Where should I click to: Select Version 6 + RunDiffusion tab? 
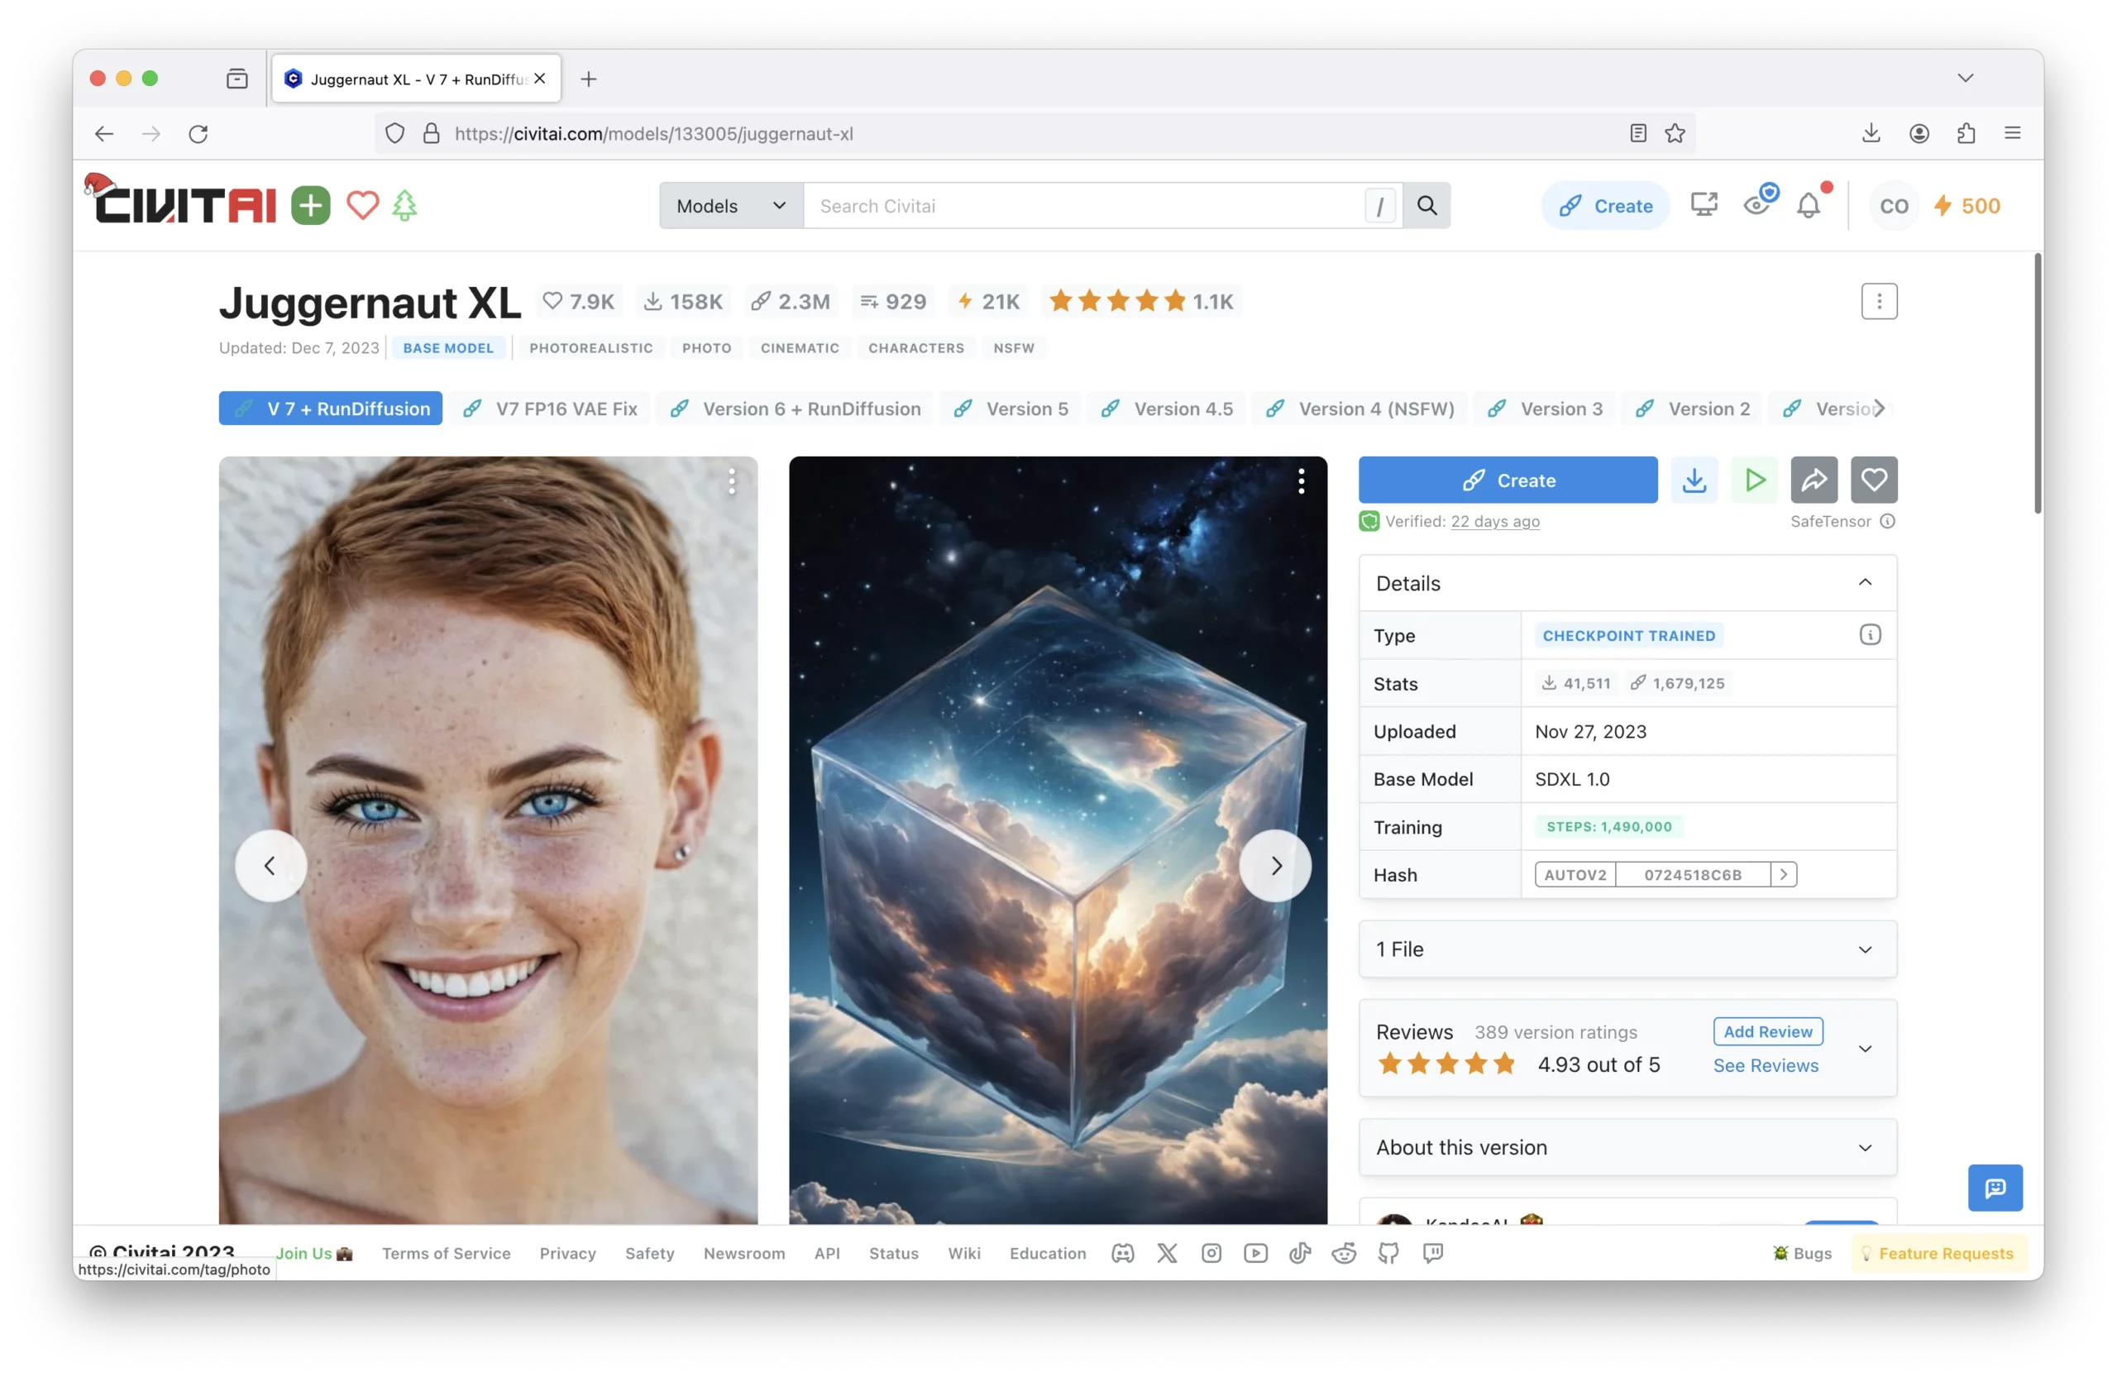pos(795,409)
